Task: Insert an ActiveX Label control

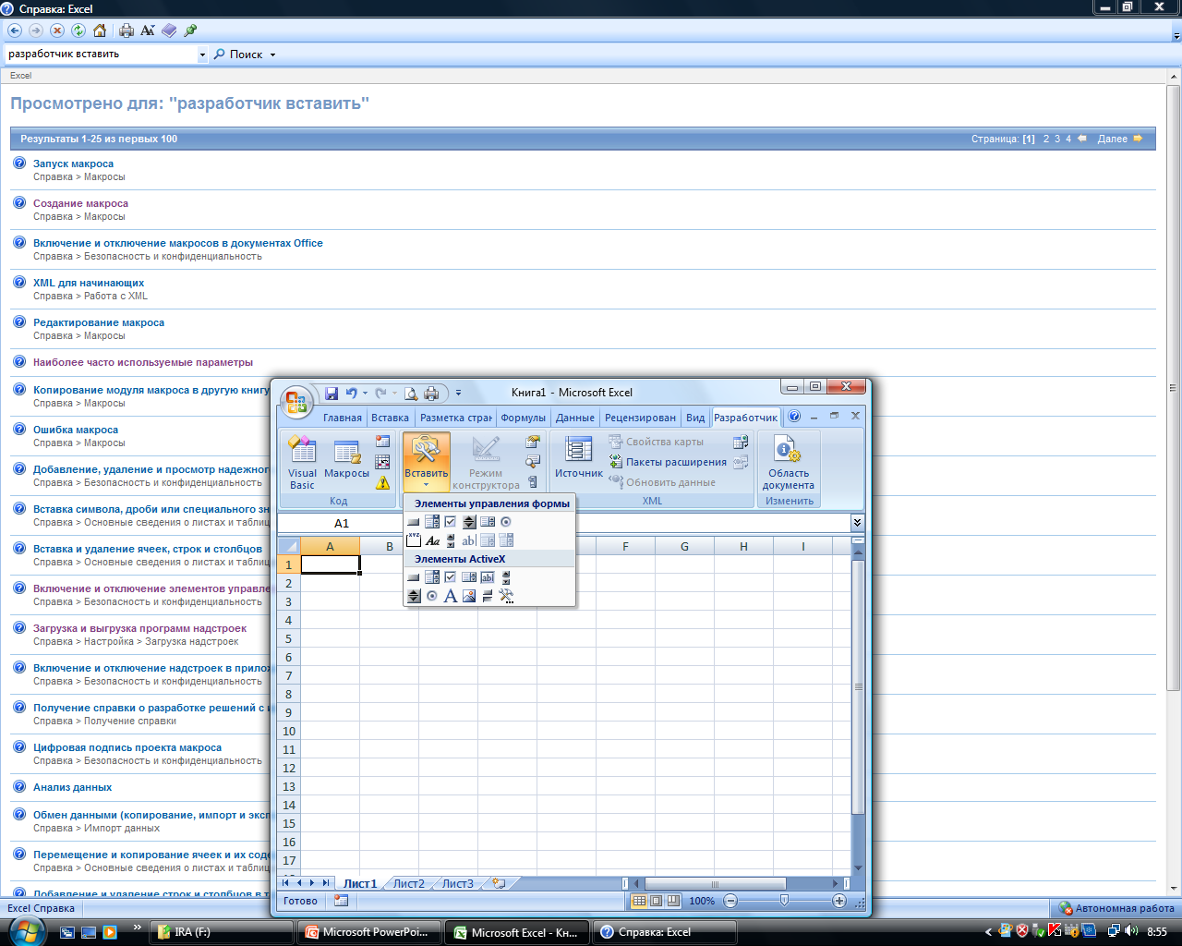Action: pyautogui.click(x=451, y=596)
